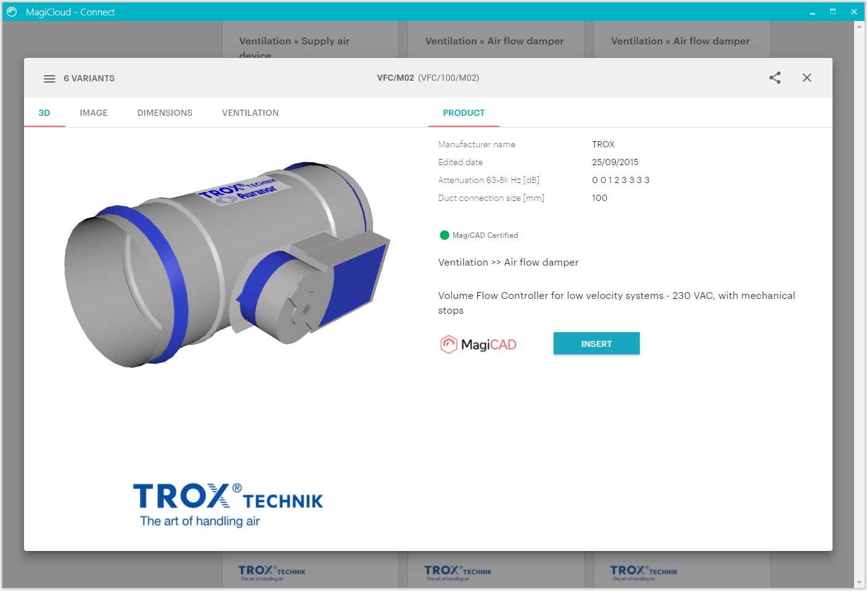Click the MagiCloud app icon in title bar

coord(12,12)
